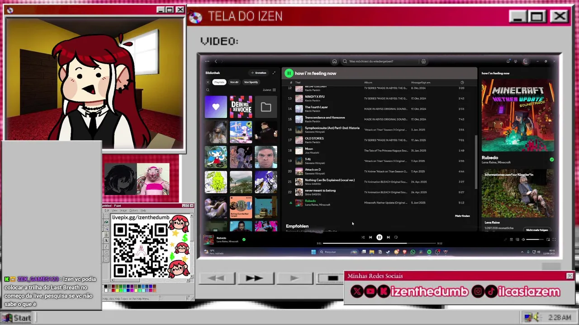Click the 'Mehr finden' link

point(462,216)
